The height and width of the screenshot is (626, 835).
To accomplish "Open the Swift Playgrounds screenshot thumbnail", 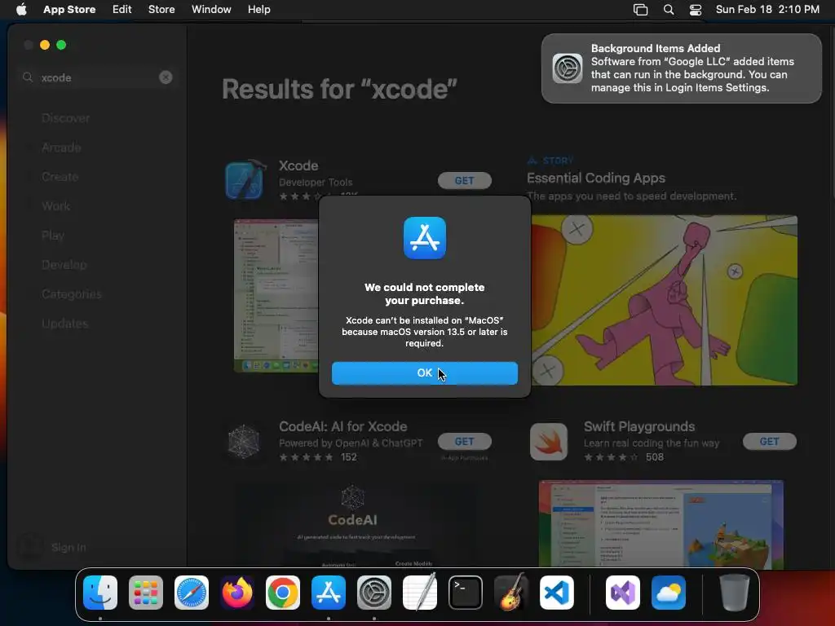I will tap(660, 524).
